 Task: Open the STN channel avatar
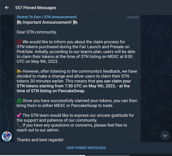coord(7,136)
